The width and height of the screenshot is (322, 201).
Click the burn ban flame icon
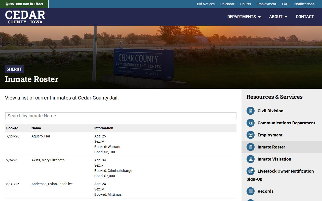pyautogui.click(x=7, y=4)
